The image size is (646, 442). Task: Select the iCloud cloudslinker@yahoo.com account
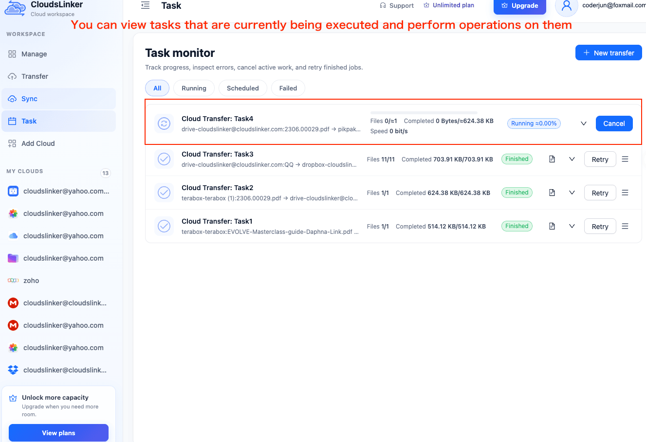[58, 236]
